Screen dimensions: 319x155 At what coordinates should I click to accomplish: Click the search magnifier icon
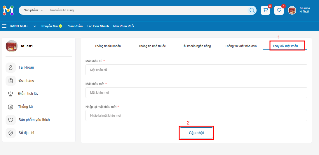[x=252, y=10]
